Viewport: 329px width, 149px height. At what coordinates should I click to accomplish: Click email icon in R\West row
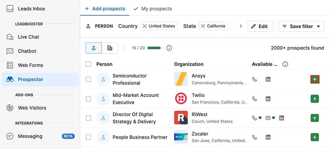tap(268, 118)
